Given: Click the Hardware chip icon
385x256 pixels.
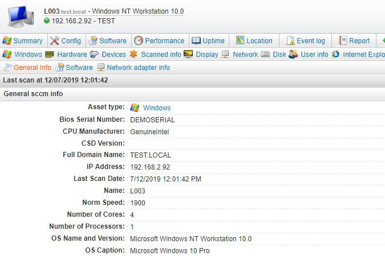Looking at the screenshot, I should (50, 55).
